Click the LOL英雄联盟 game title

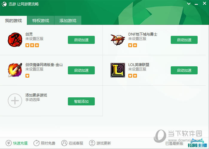pyautogui.click(x=139, y=65)
